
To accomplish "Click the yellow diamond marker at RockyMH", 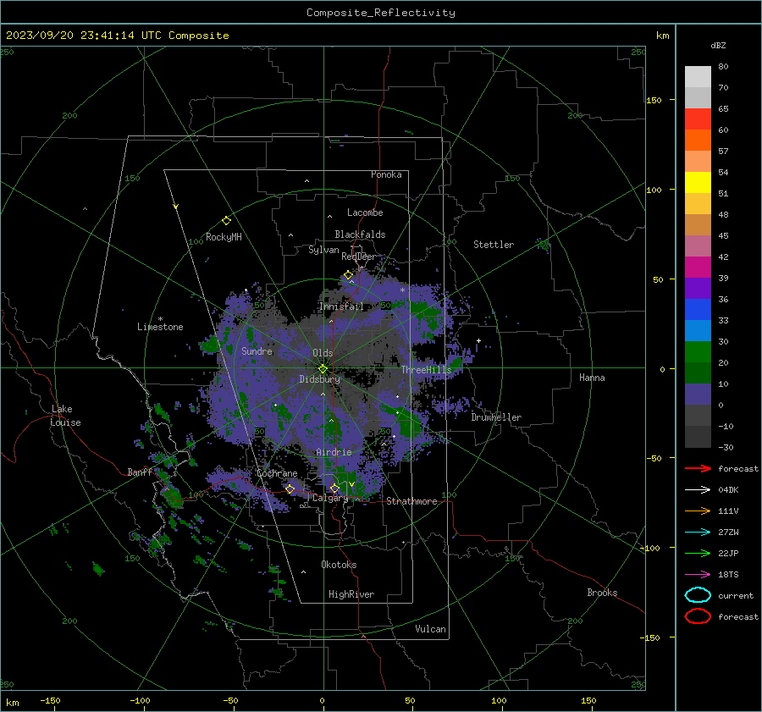I will (x=226, y=221).
